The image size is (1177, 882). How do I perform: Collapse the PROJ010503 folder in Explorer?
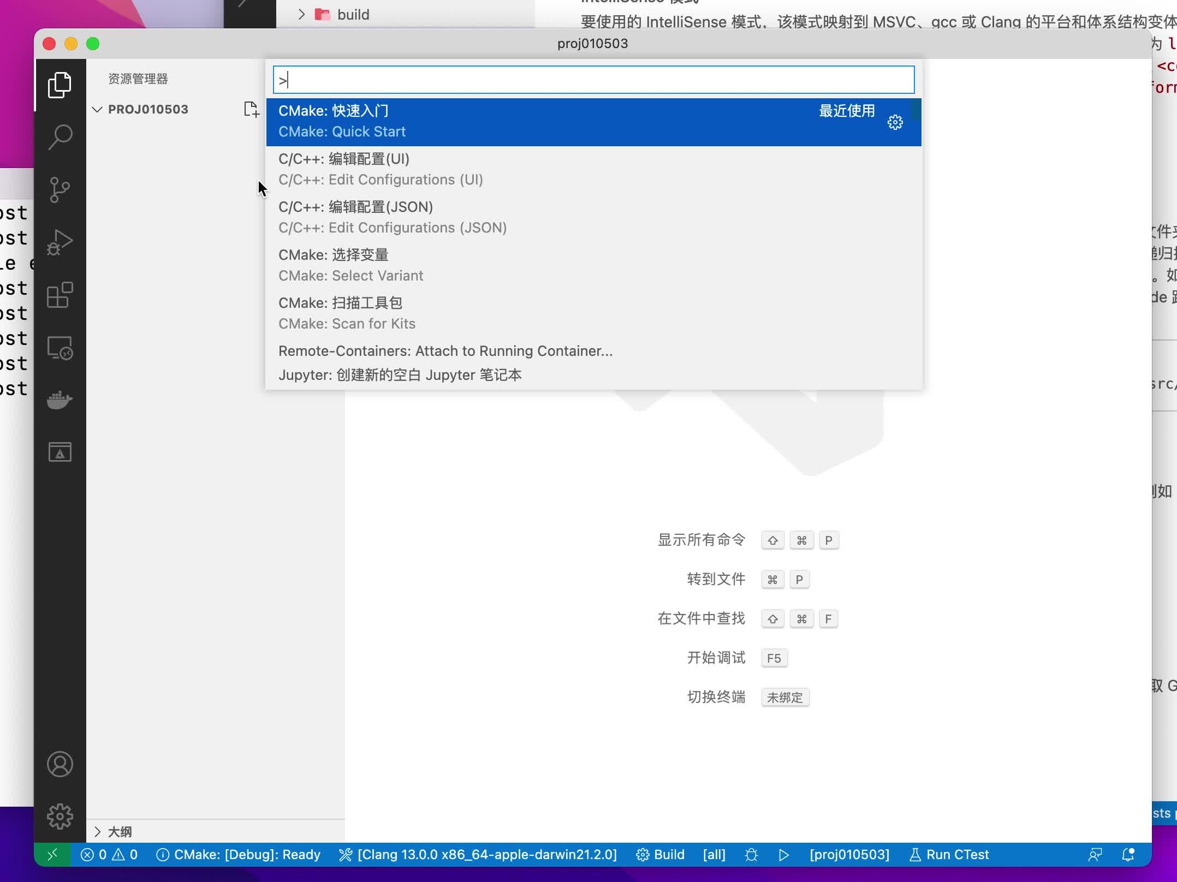(x=97, y=109)
